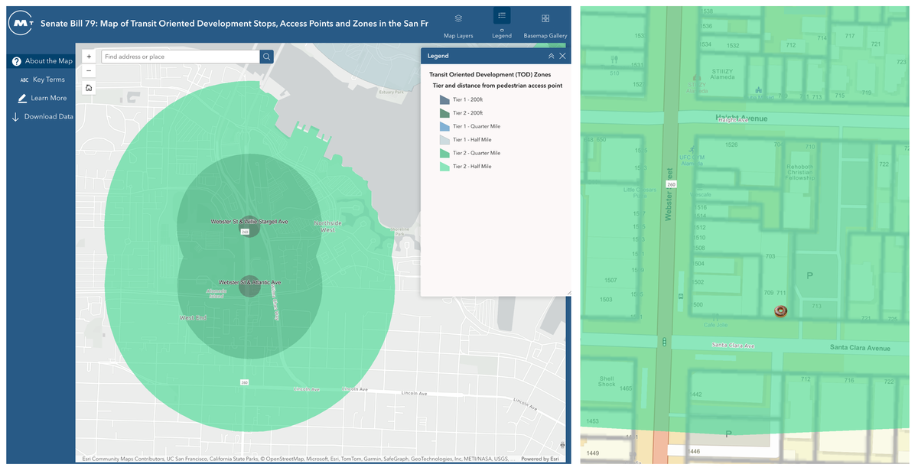Open Download Data in the sidebar
Screen dimensions: 918x471
point(42,117)
